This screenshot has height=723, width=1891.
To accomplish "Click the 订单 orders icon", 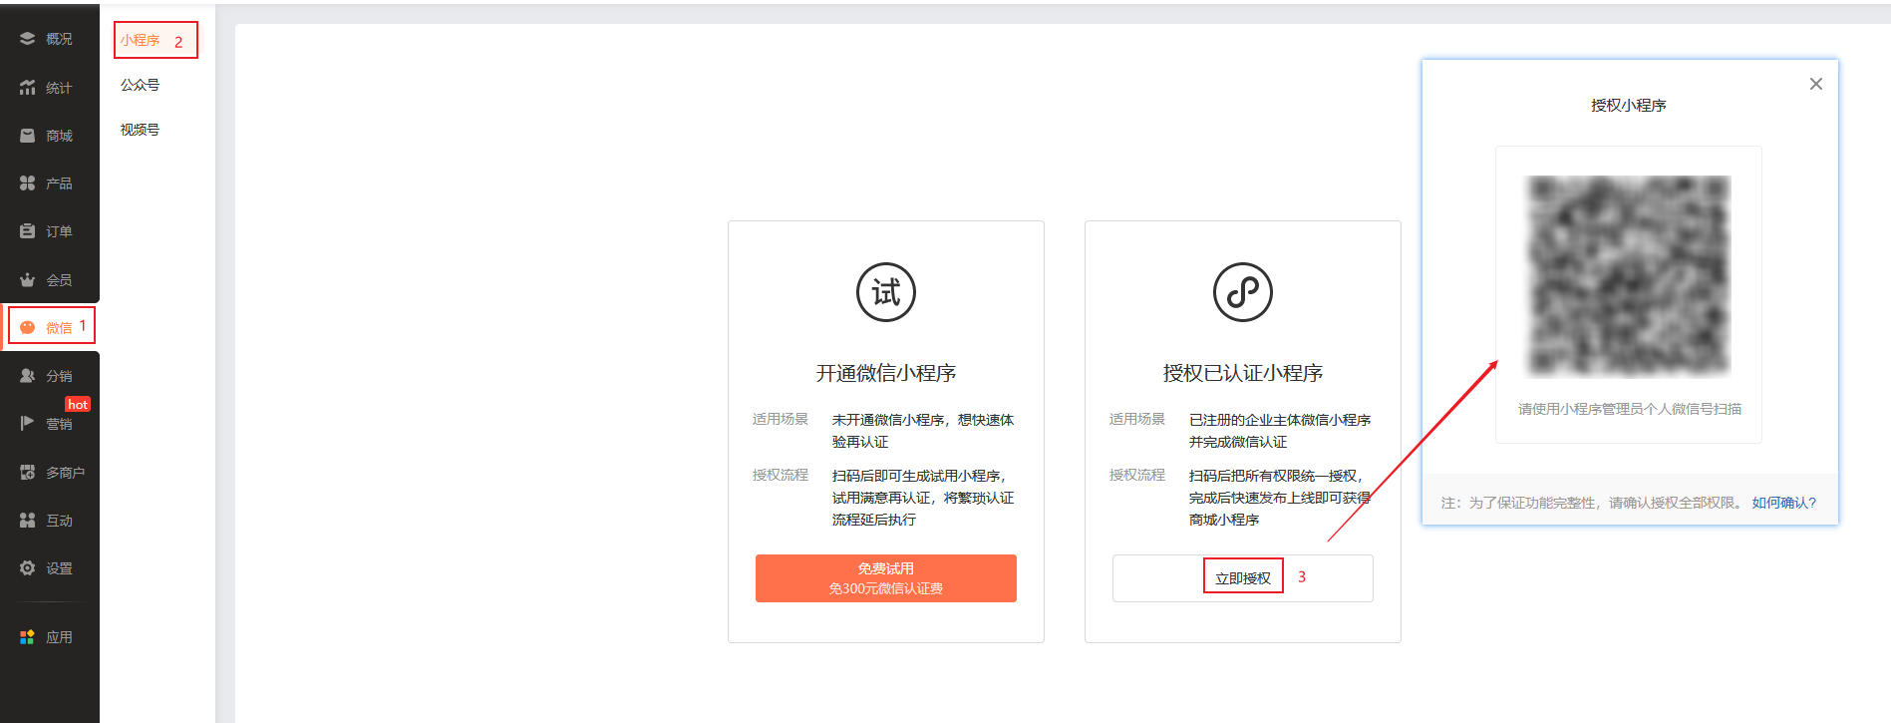I will point(27,231).
